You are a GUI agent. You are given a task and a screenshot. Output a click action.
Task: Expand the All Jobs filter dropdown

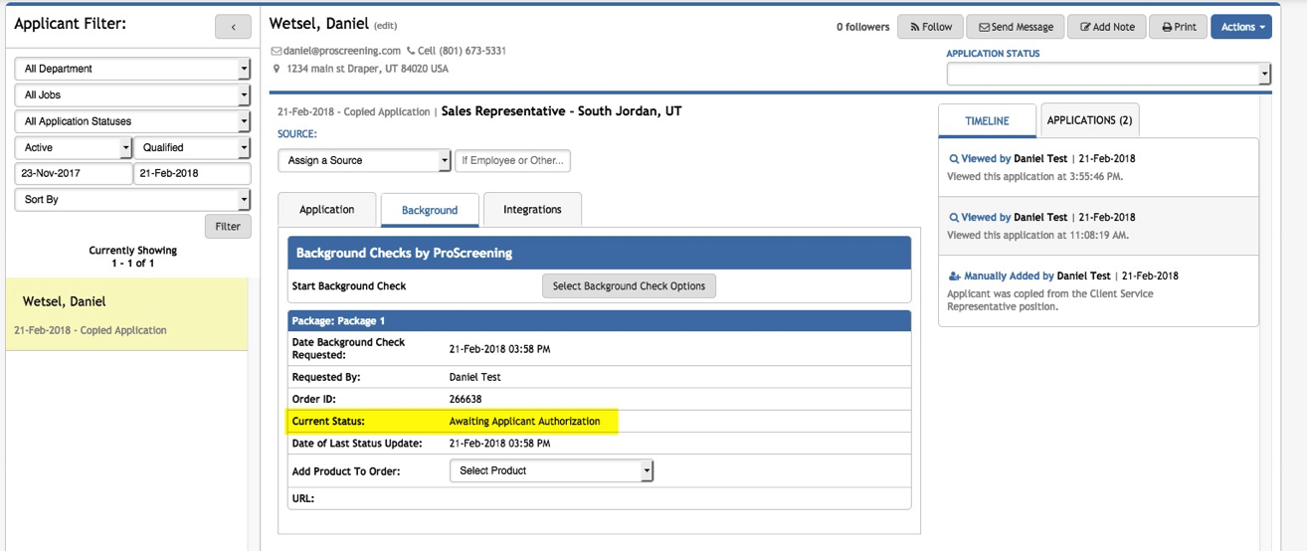[x=132, y=95]
